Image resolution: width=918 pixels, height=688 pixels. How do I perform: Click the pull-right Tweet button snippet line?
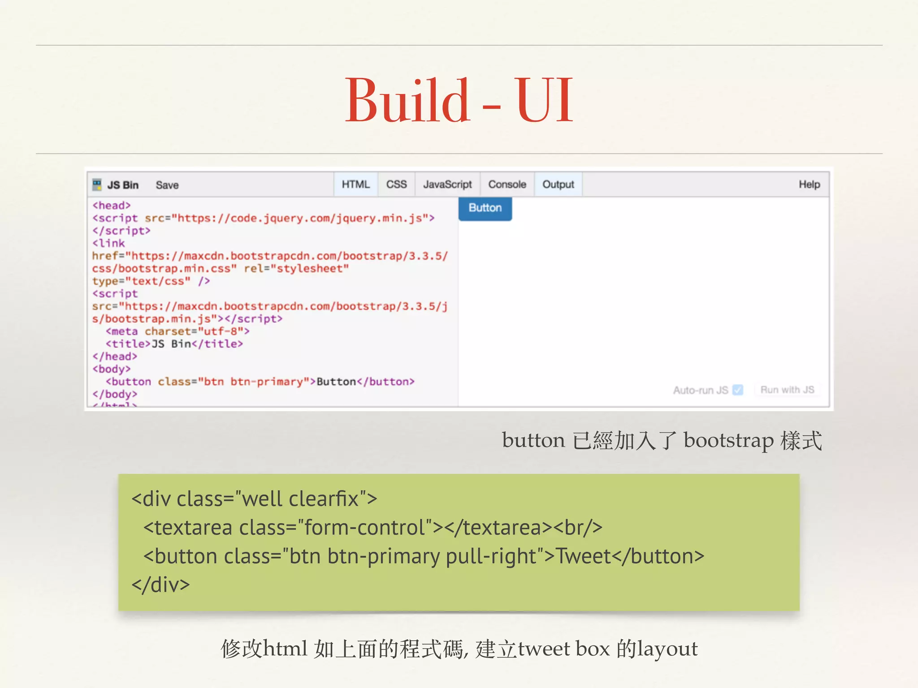pyautogui.click(x=424, y=556)
